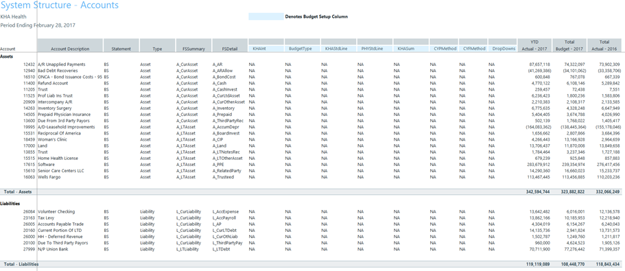
Task: Click the CYFMethod column header
Action: [x=473, y=49]
